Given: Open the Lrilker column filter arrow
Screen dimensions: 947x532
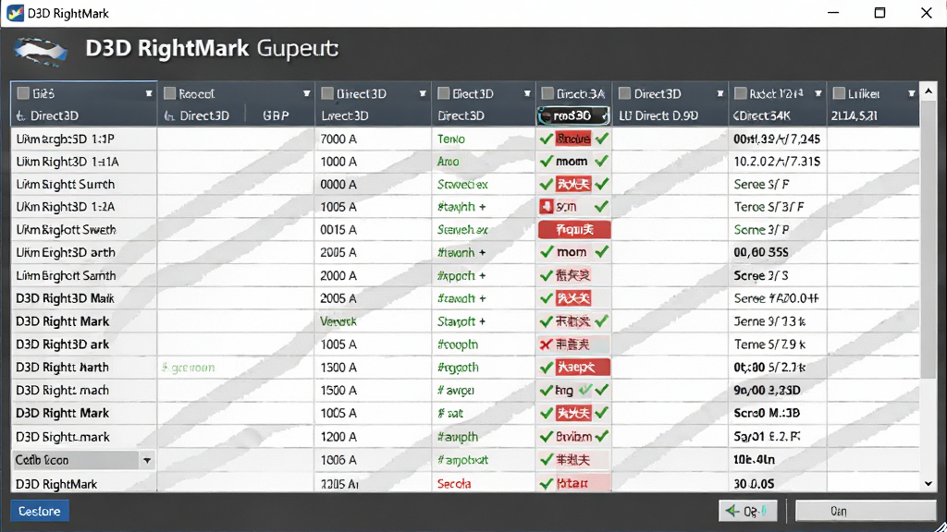Looking at the screenshot, I should [911, 93].
